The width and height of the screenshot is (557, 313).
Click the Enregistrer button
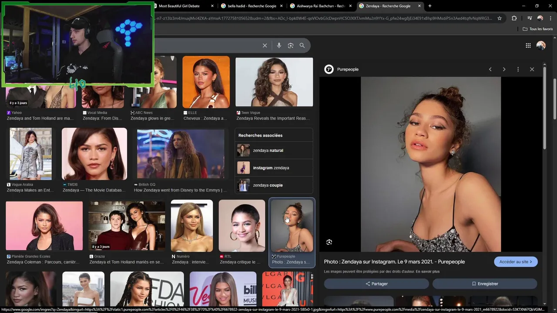coord(485,284)
